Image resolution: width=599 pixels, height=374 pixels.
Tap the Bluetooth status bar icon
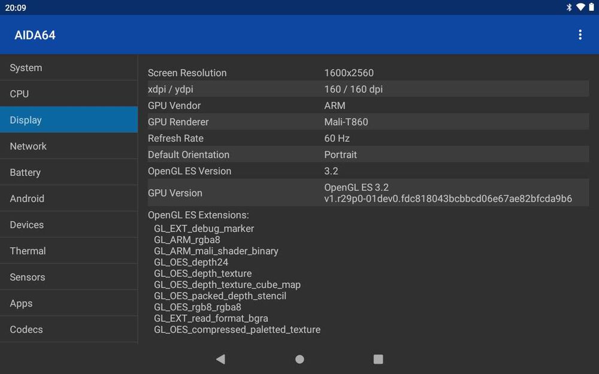(x=569, y=7)
